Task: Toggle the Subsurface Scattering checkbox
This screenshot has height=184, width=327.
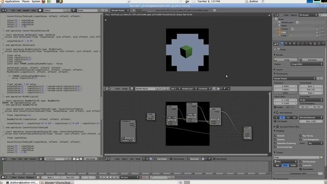Action: [x=275, y=143]
